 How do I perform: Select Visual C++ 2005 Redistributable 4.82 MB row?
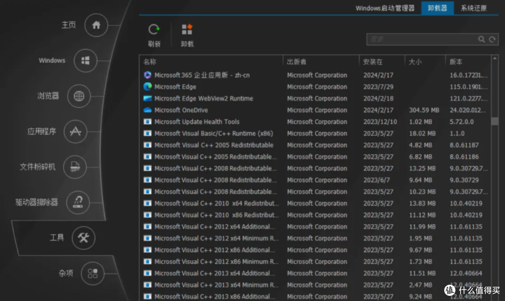coord(316,145)
